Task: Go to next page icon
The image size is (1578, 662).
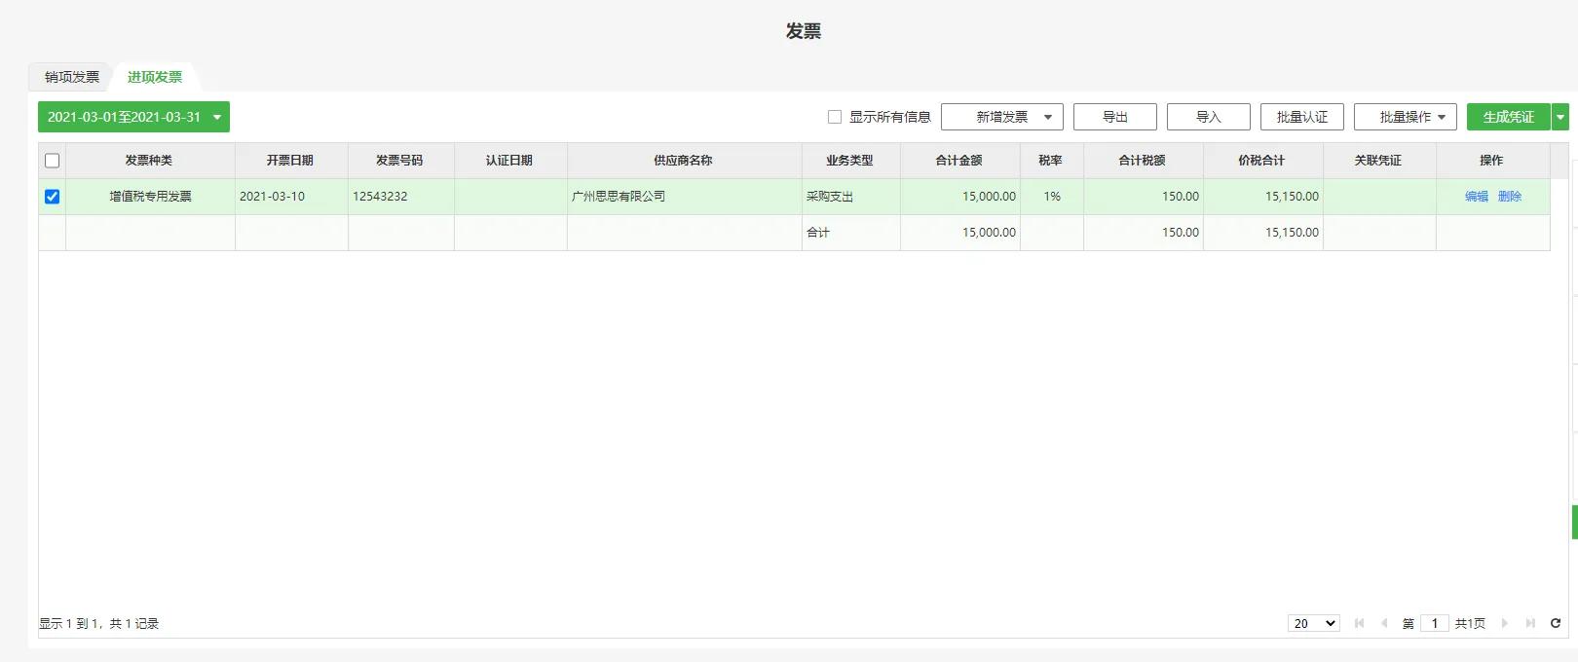Action: coord(1505,623)
